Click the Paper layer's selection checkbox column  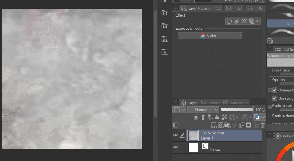click(x=183, y=148)
